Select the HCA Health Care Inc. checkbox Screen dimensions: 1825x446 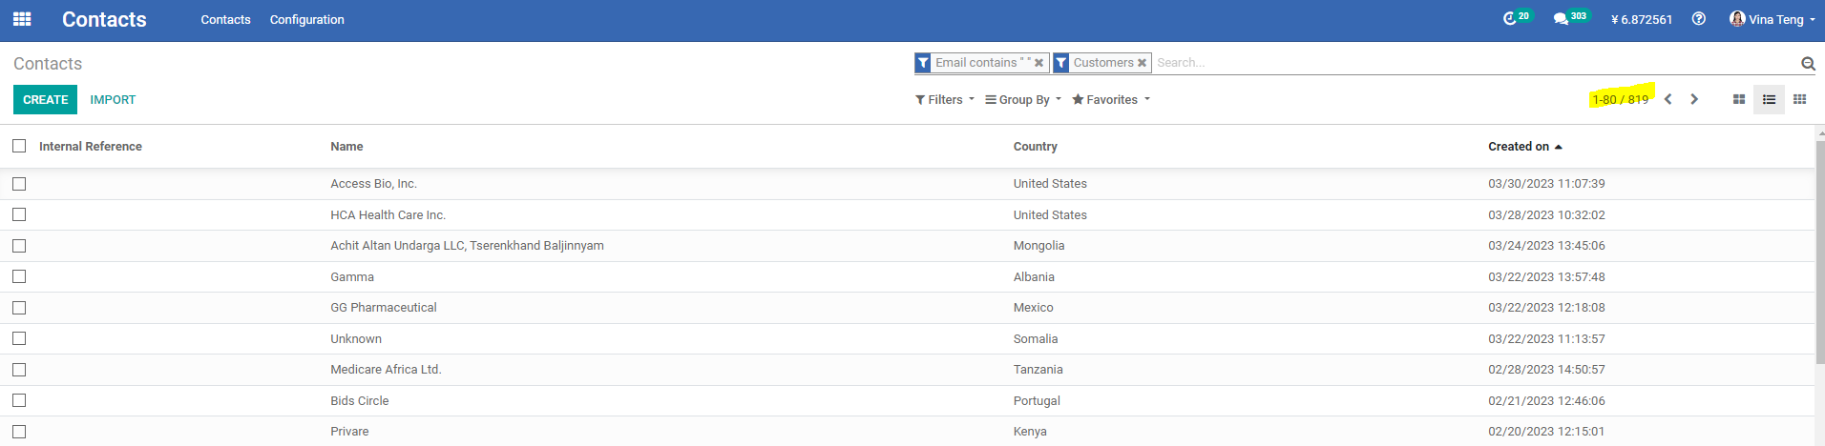pos(19,214)
